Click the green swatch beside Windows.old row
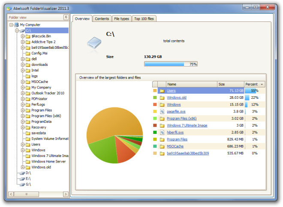The height and width of the screenshot is (207, 283). (x=155, y=98)
